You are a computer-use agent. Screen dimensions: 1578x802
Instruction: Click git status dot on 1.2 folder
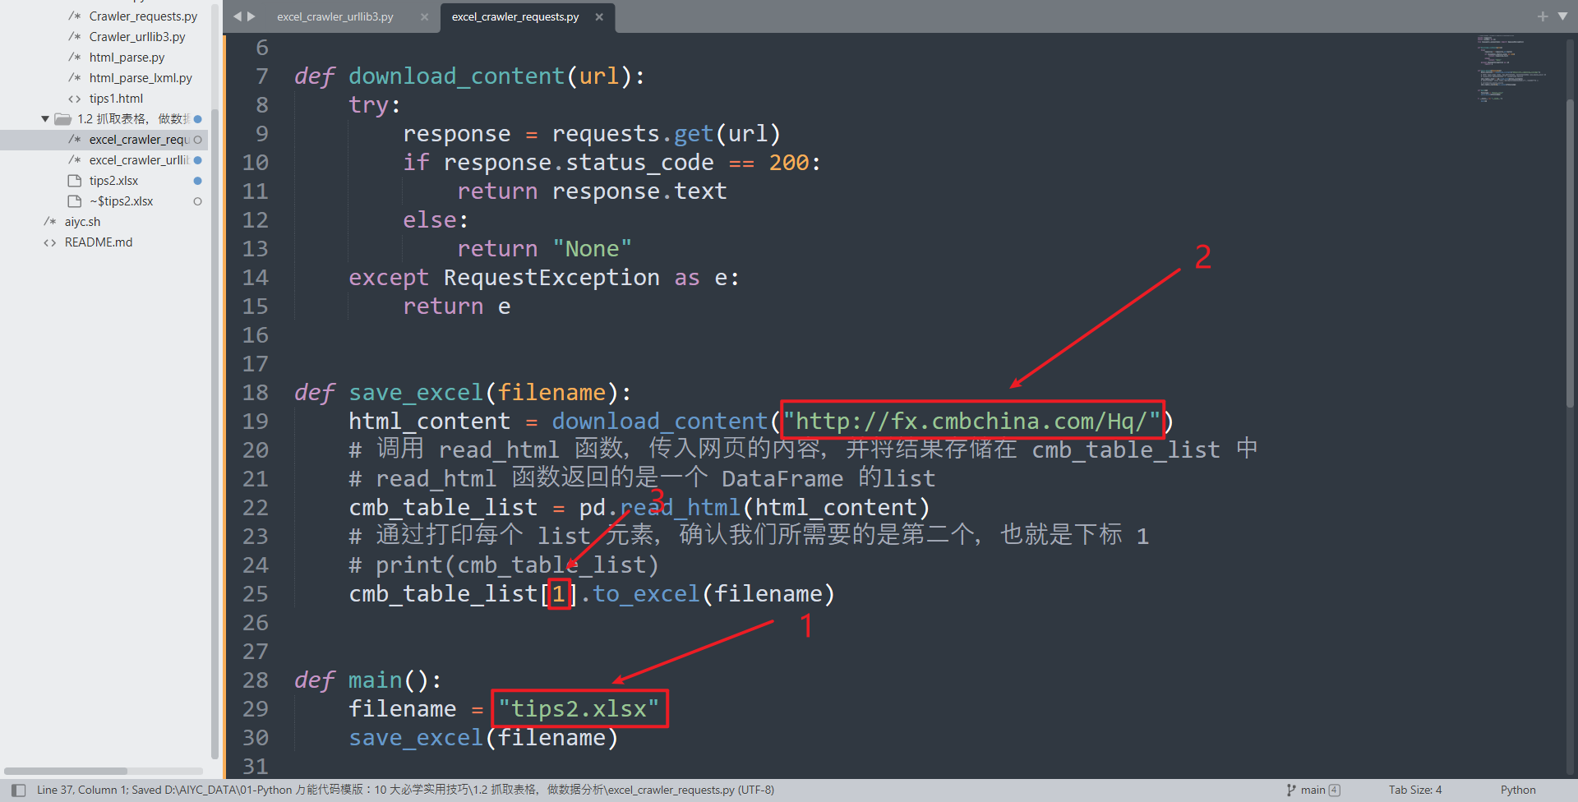point(197,119)
